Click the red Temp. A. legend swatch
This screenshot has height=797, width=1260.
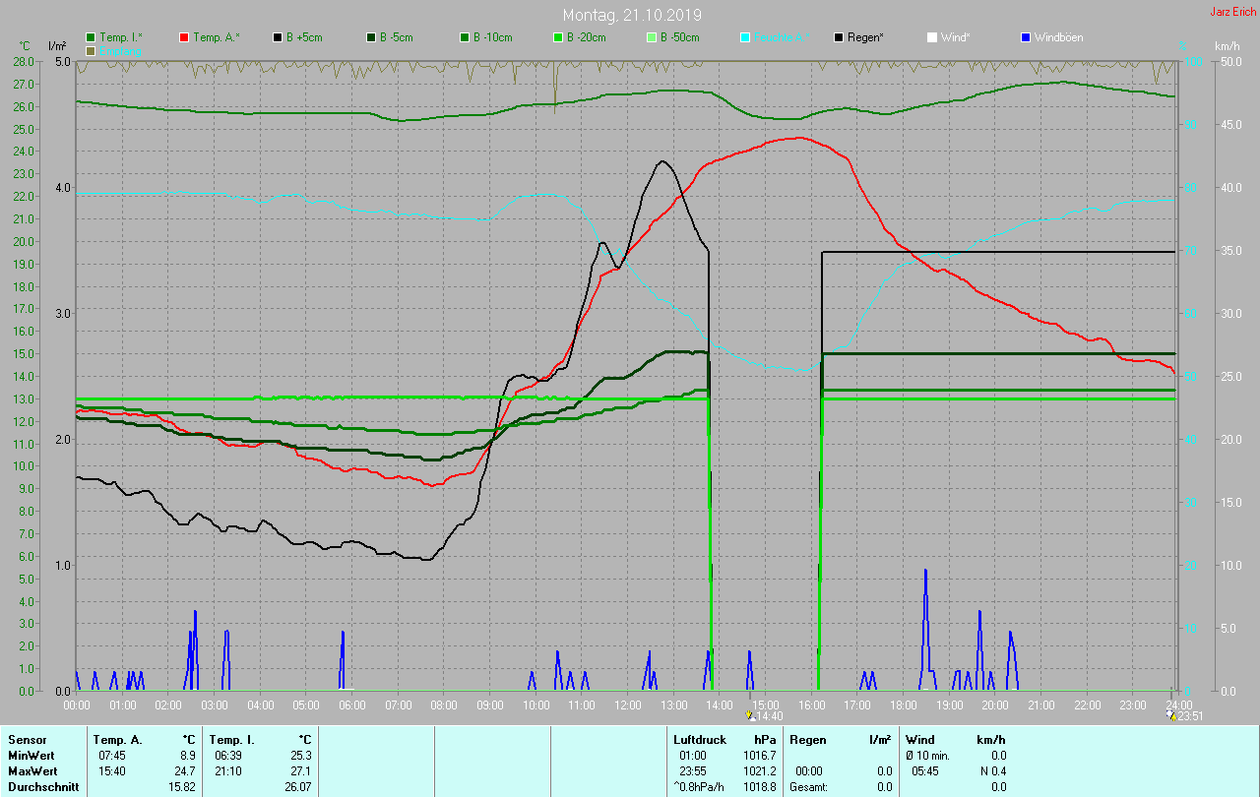[184, 37]
